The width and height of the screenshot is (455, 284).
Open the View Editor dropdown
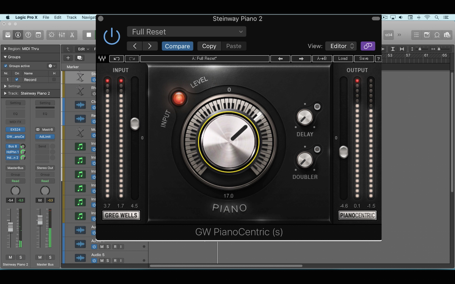point(340,46)
